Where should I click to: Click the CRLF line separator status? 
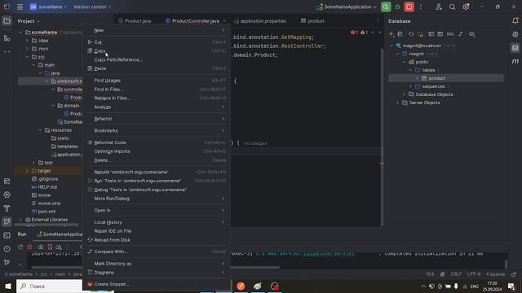(x=456, y=274)
